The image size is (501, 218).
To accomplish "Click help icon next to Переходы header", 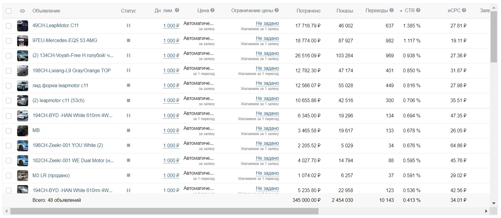I will (392, 10).
